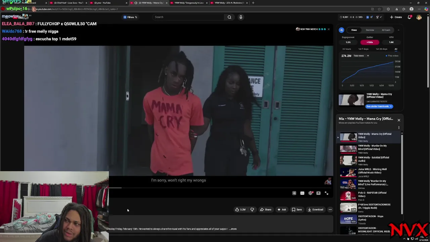Image resolution: width=430 pixels, height=242 pixels.
Task: Open Mix playlist options three-dot menu
Action: (x=399, y=128)
